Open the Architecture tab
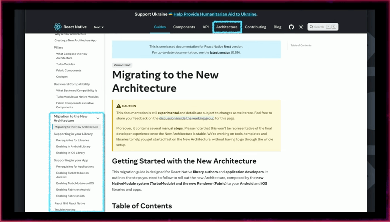The width and height of the screenshot is (390, 222). (227, 27)
